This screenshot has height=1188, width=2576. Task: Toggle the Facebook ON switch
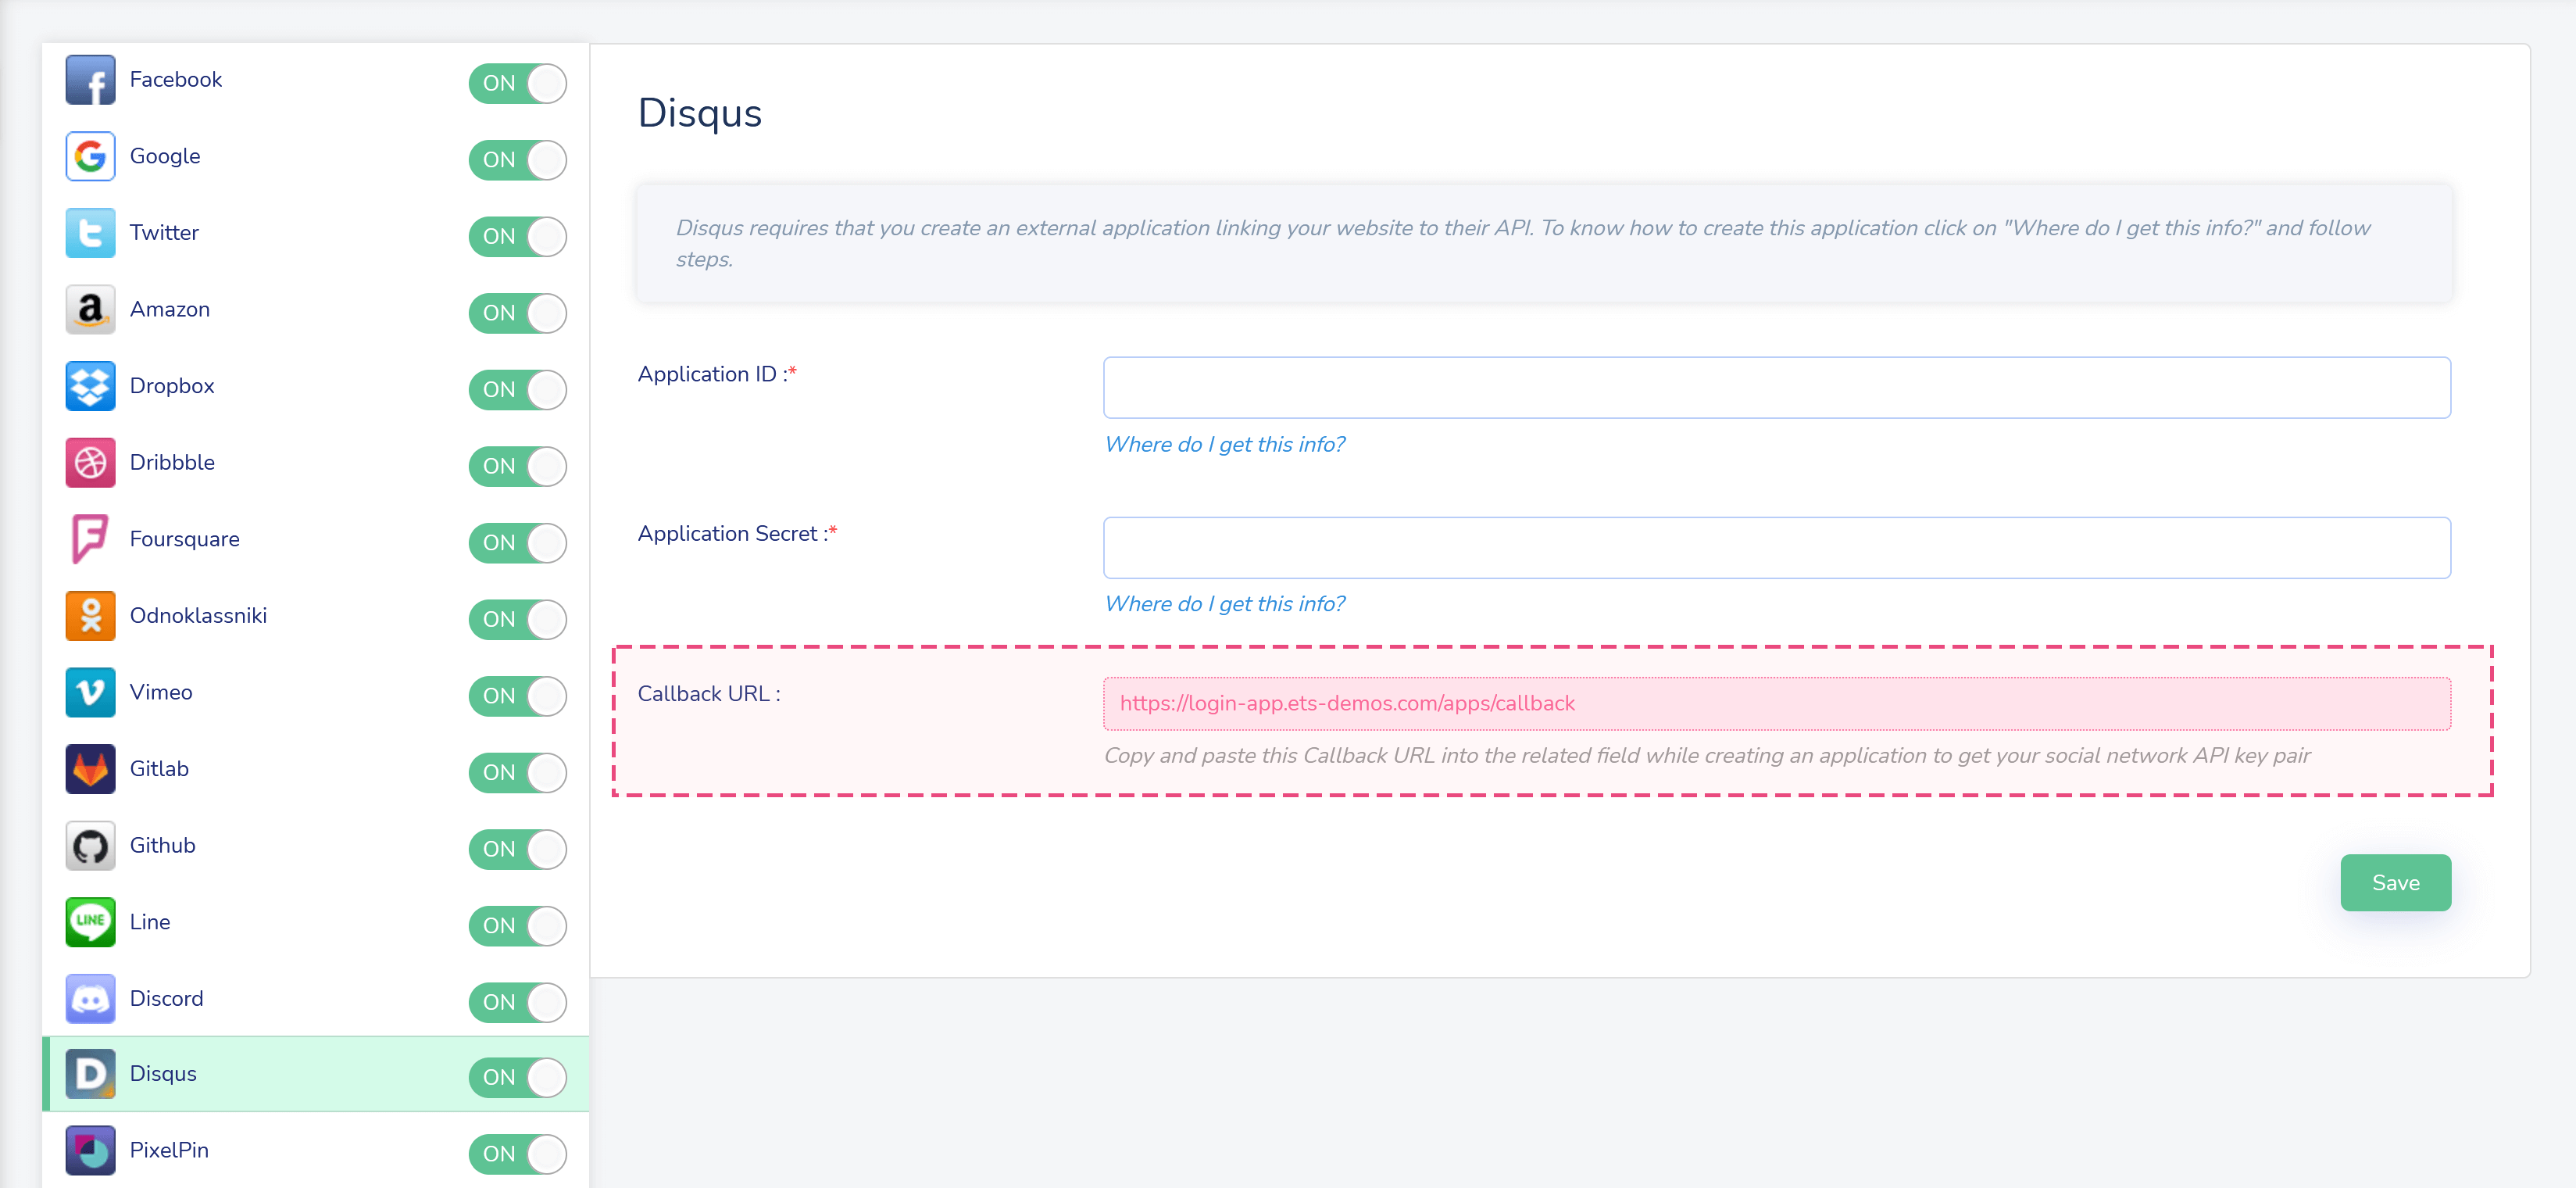517,83
